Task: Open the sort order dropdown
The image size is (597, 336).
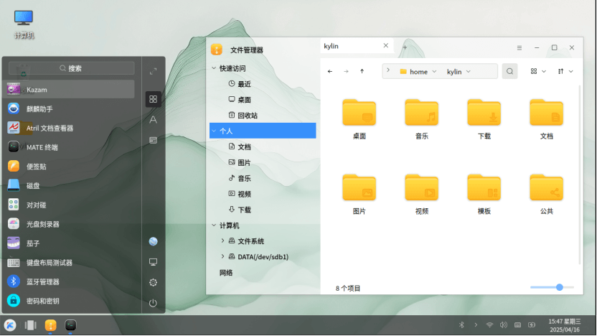Action: 565,71
